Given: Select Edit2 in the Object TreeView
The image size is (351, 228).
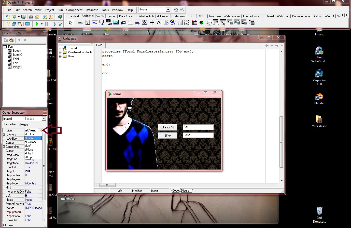Looking at the screenshot, I should [x=16, y=63].
